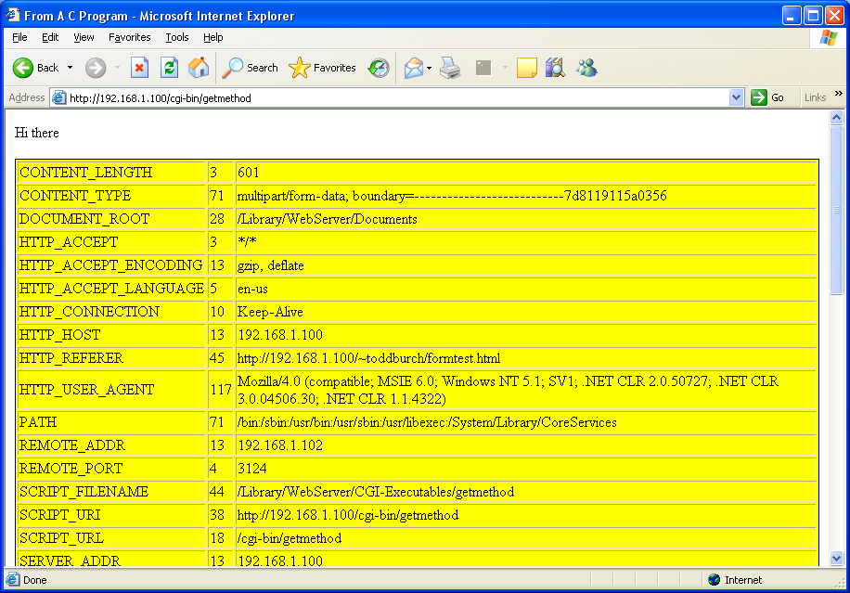
Task: Click the greyed Edit toolbar icon
Action: [x=483, y=68]
